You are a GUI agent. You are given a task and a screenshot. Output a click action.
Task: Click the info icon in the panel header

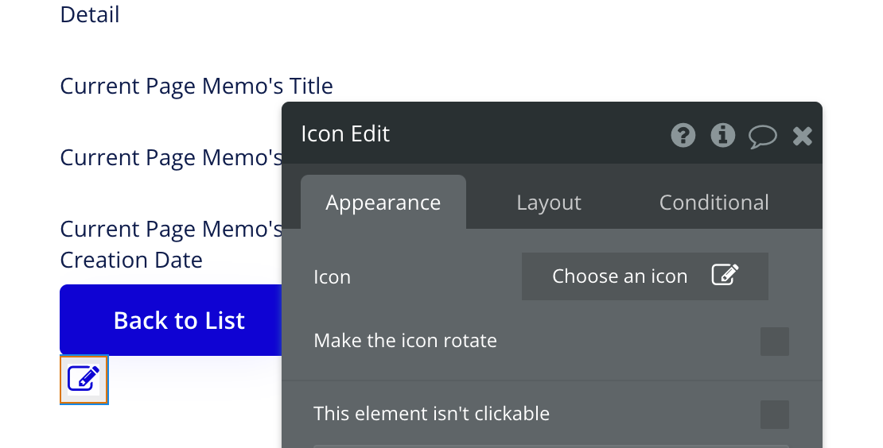click(x=722, y=135)
